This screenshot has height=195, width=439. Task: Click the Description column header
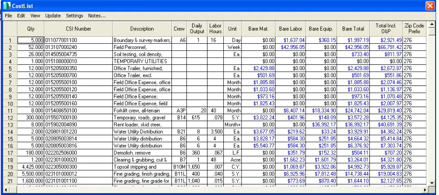pos(142,29)
